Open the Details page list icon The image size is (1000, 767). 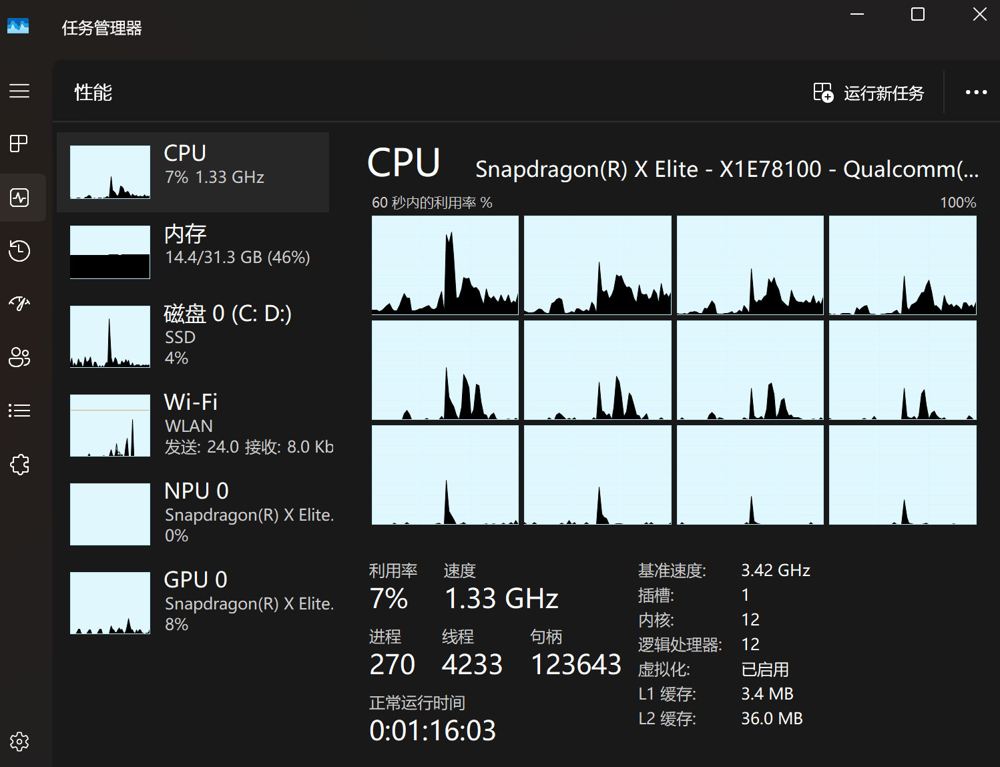tap(19, 411)
